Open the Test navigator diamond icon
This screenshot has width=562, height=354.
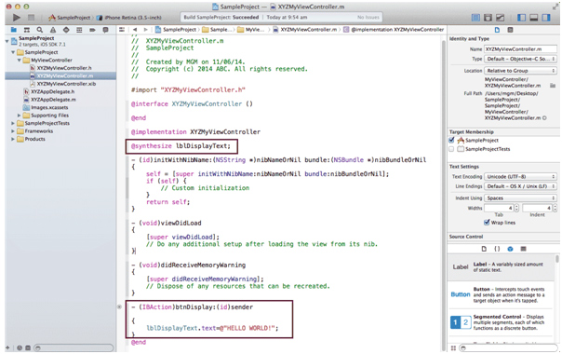click(66, 30)
